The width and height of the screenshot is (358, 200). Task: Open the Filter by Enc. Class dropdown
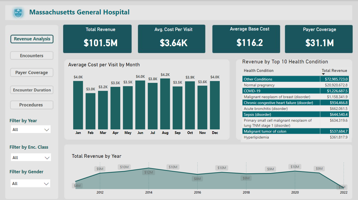[x=31, y=158]
